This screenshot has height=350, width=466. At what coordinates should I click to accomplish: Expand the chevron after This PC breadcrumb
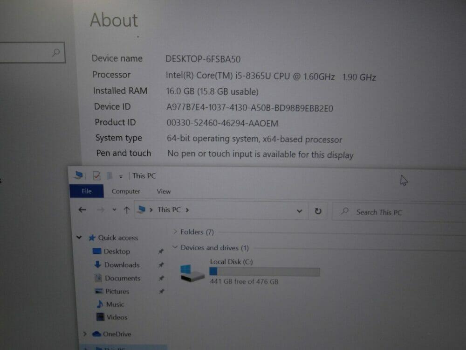point(187,210)
